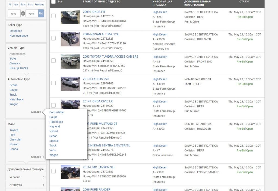Screen dimensions: 278x191
Task: Tick checkbox for 2013 Lexus IS 250
Action: tap(53, 83)
